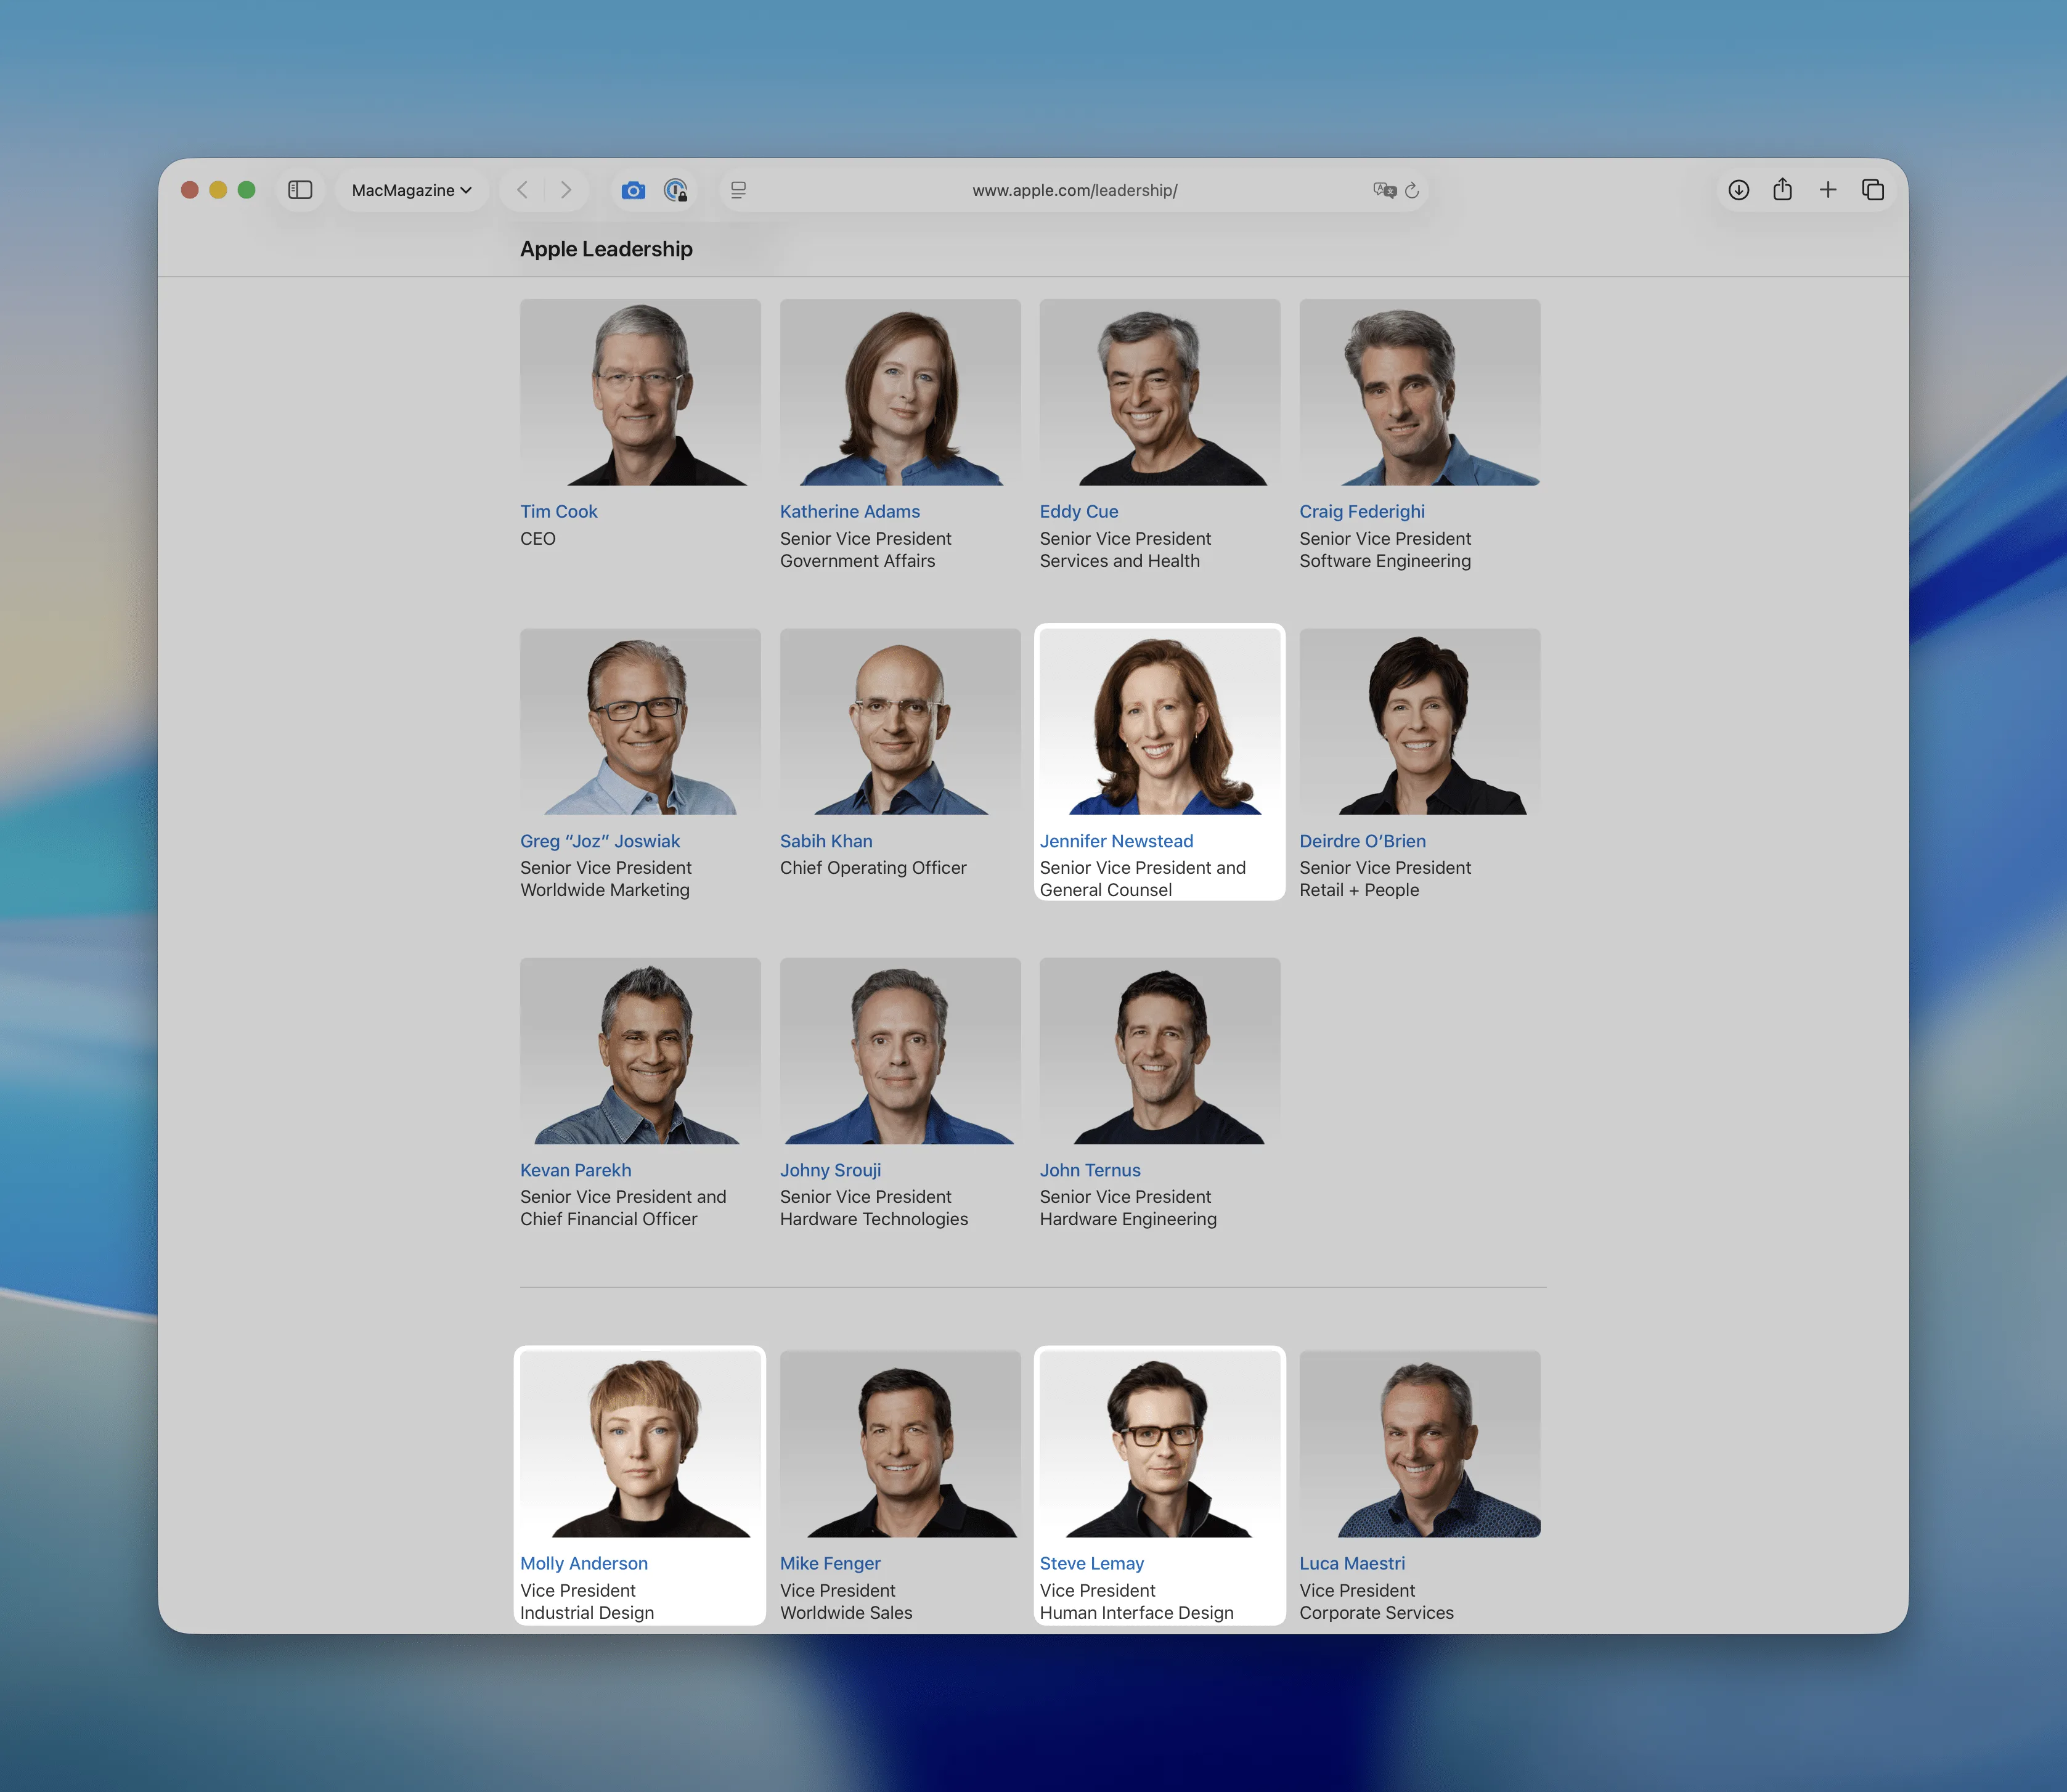The height and width of the screenshot is (1792, 2067).
Task: Click the translate icon in address bar
Action: click(x=1384, y=190)
